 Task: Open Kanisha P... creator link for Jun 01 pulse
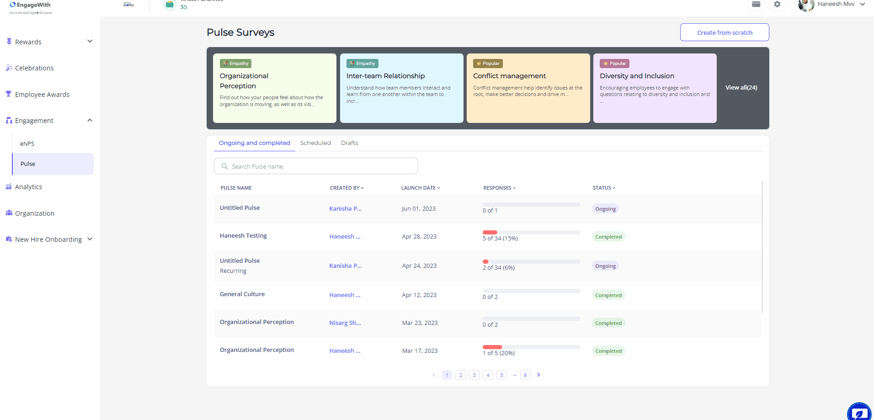[346, 208]
